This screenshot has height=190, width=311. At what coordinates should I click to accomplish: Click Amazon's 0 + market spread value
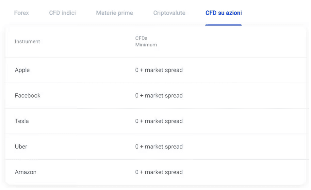[x=159, y=172]
